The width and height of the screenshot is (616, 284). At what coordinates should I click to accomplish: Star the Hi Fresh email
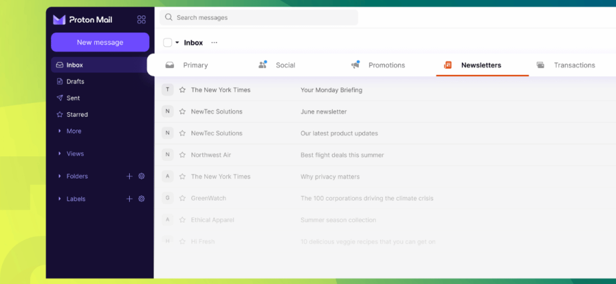pyautogui.click(x=182, y=242)
